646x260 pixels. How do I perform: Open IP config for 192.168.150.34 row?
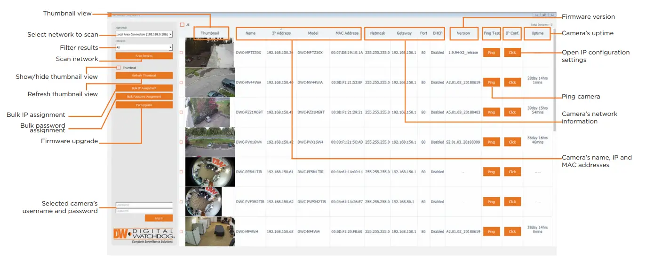512,53
